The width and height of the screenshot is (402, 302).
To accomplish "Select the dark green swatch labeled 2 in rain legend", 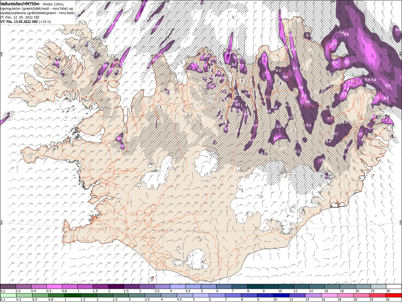I will [105, 295].
